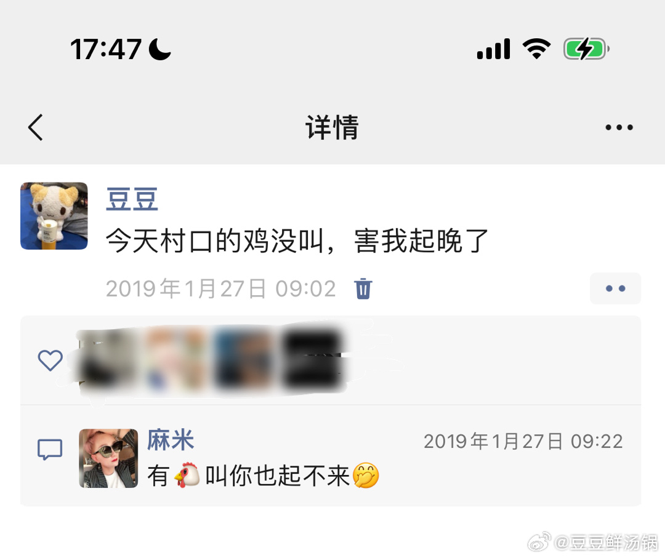The height and width of the screenshot is (558, 665).
Task: Tap the @豆豆鲜汤锅 Weibo watermark
Action: [x=593, y=543]
